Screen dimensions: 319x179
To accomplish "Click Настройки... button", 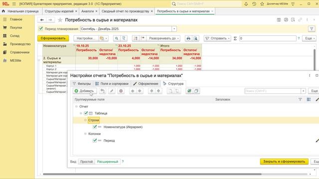I will coord(86,38).
